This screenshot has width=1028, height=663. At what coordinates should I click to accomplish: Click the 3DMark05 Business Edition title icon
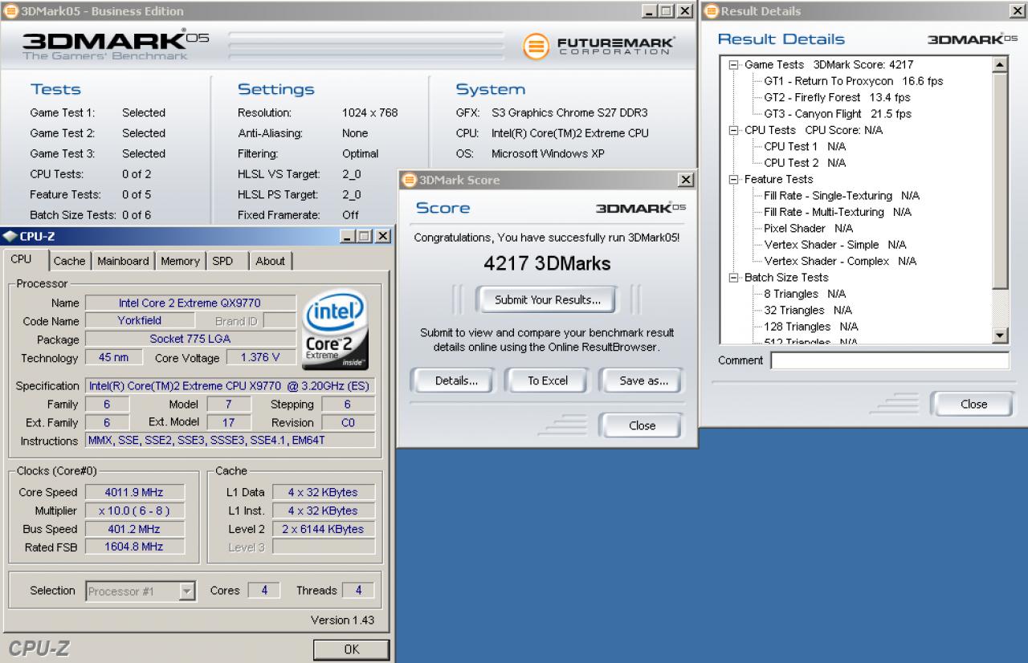(x=10, y=11)
